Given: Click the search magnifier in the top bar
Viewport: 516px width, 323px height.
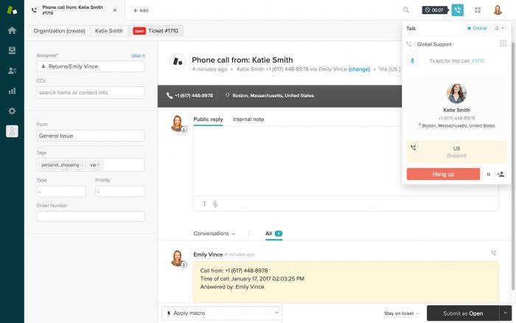Looking at the screenshot, I should click(x=406, y=10).
